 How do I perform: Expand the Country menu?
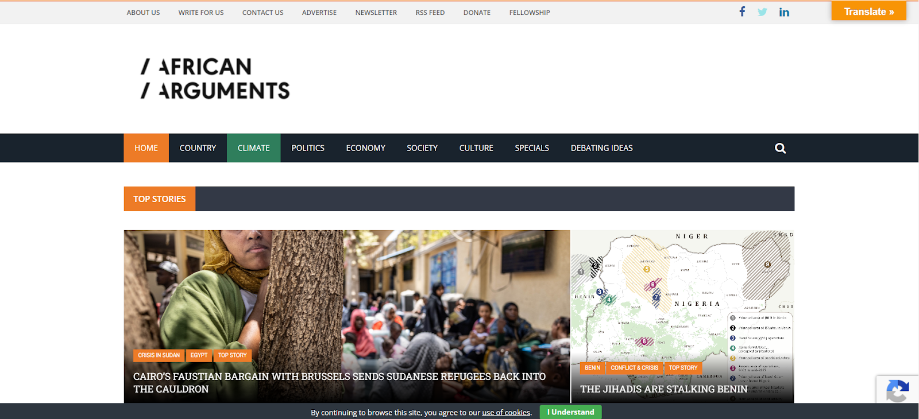coord(198,148)
